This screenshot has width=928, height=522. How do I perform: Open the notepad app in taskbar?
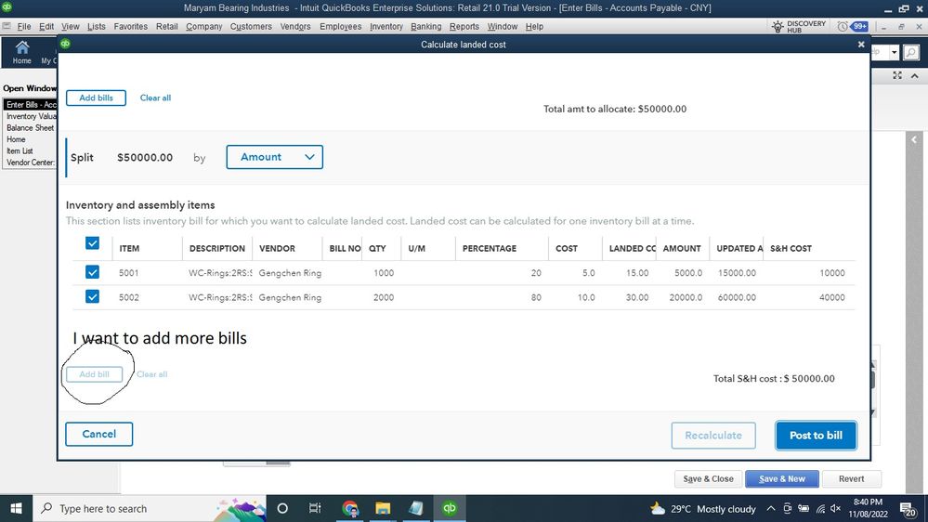point(416,508)
